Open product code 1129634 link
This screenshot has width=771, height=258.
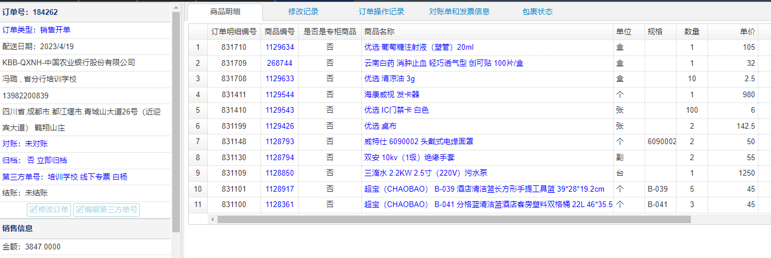pyautogui.click(x=279, y=47)
